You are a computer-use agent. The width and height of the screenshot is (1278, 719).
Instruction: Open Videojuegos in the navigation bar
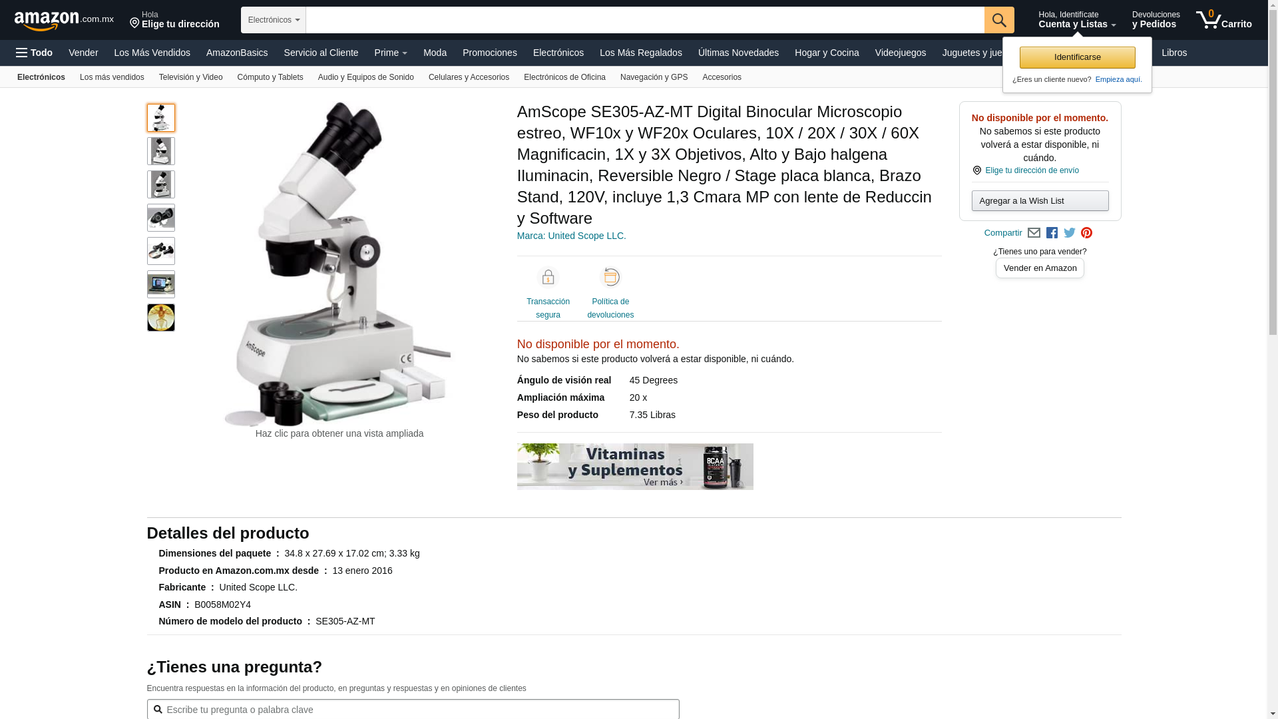[x=900, y=53]
